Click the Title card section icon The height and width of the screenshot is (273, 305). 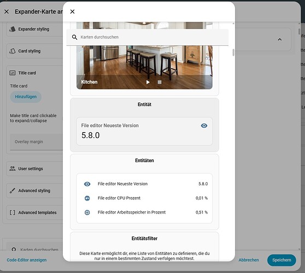click(x=12, y=73)
